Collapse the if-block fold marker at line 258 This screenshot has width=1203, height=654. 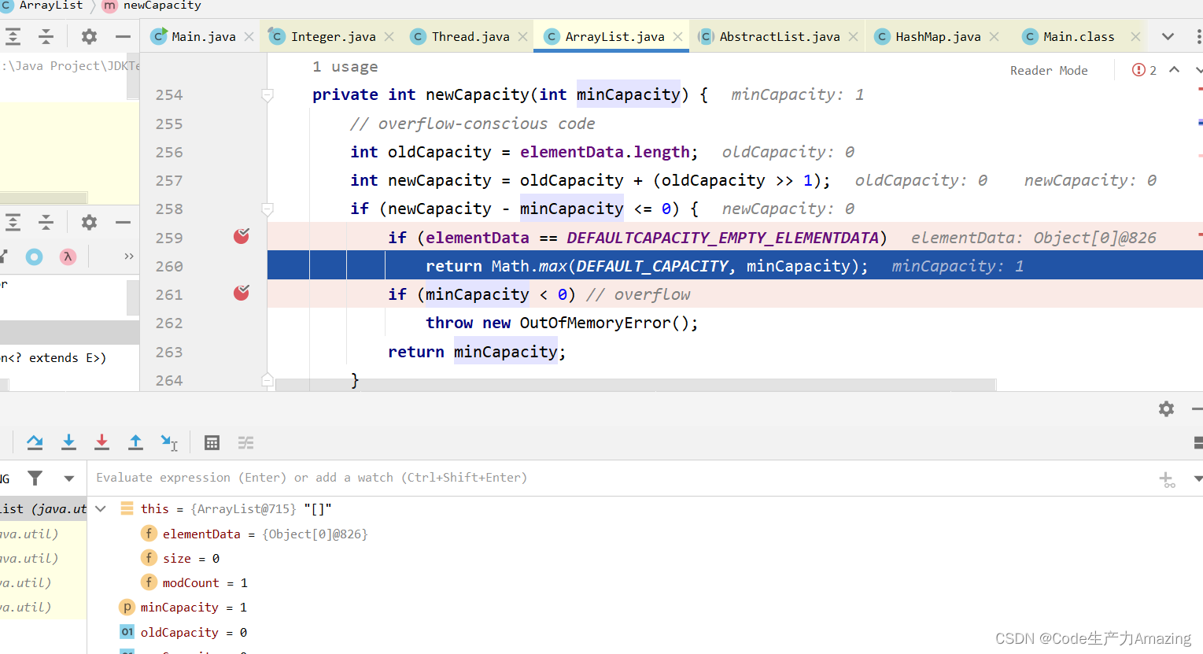[x=268, y=209]
